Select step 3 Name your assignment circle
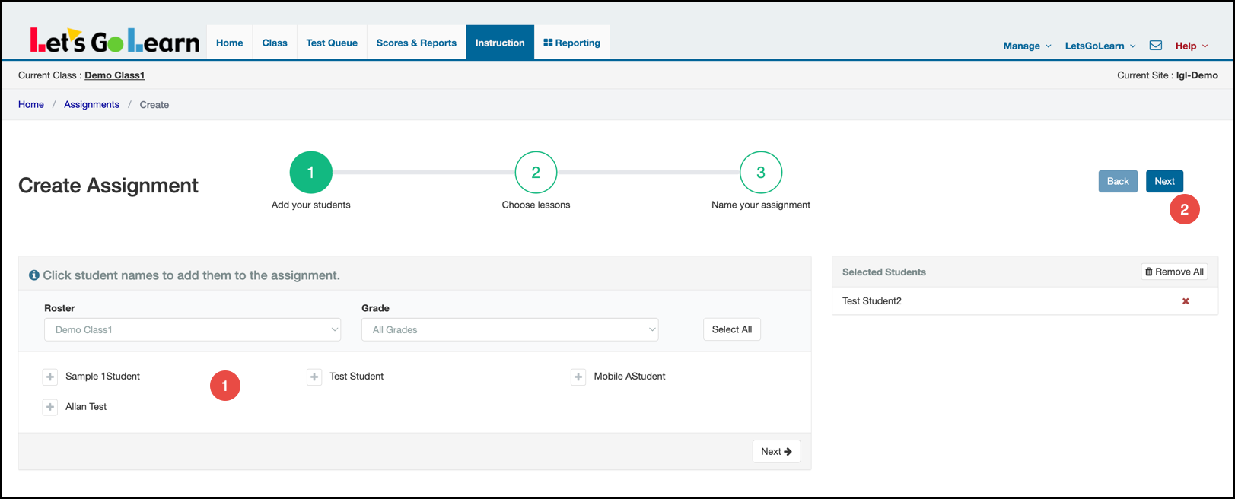 pos(761,173)
